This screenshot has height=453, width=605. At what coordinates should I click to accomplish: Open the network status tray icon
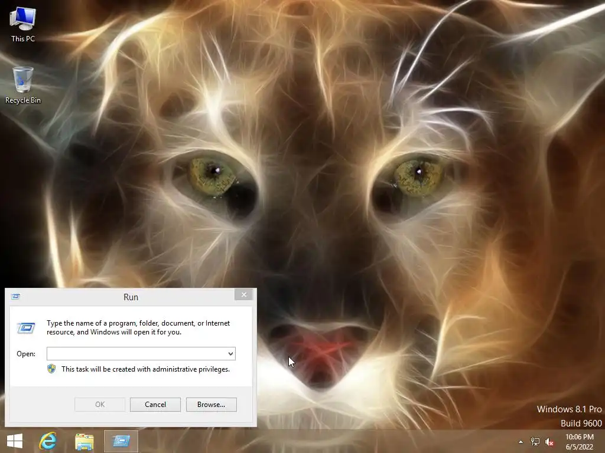535,442
